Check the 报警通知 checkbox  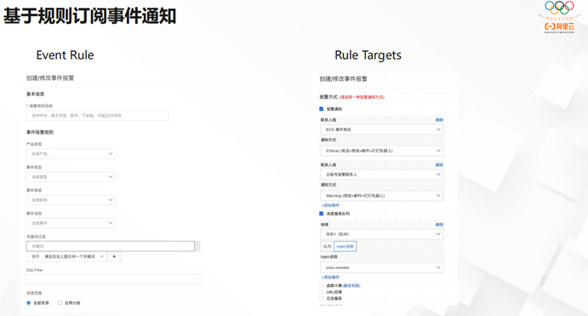pyautogui.click(x=322, y=109)
